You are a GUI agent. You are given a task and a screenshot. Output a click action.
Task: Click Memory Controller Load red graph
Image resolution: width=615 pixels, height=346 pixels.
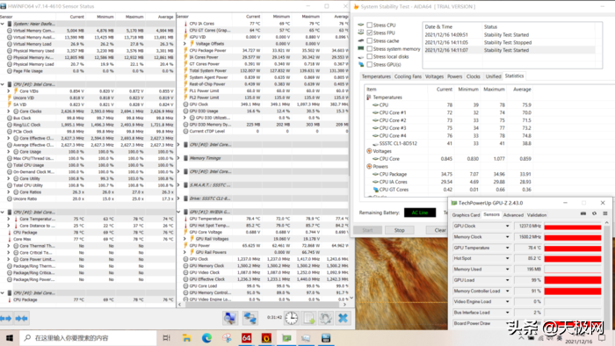pos(573,292)
